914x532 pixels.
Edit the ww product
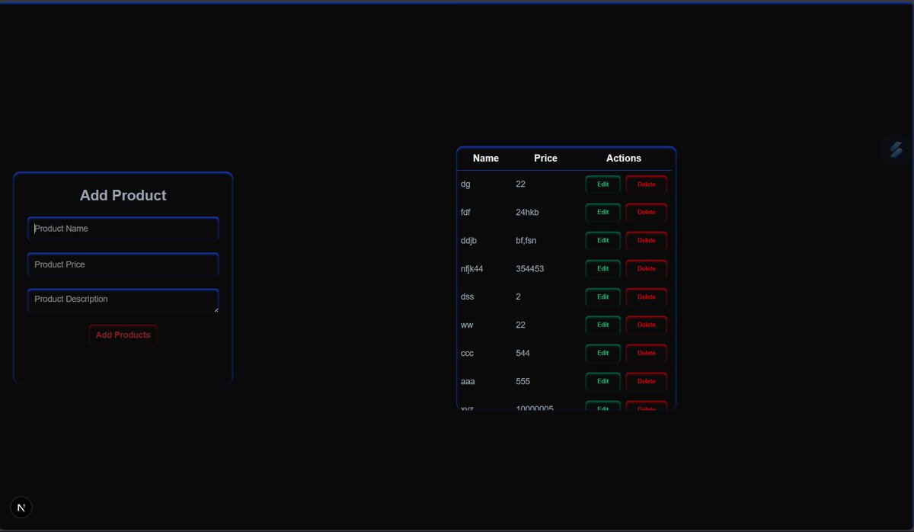coord(603,325)
